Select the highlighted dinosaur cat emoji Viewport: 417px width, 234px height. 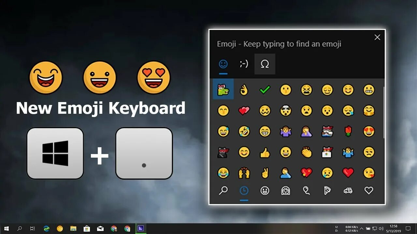coord(223,89)
